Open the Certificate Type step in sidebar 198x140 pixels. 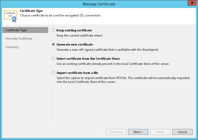pos(16,30)
